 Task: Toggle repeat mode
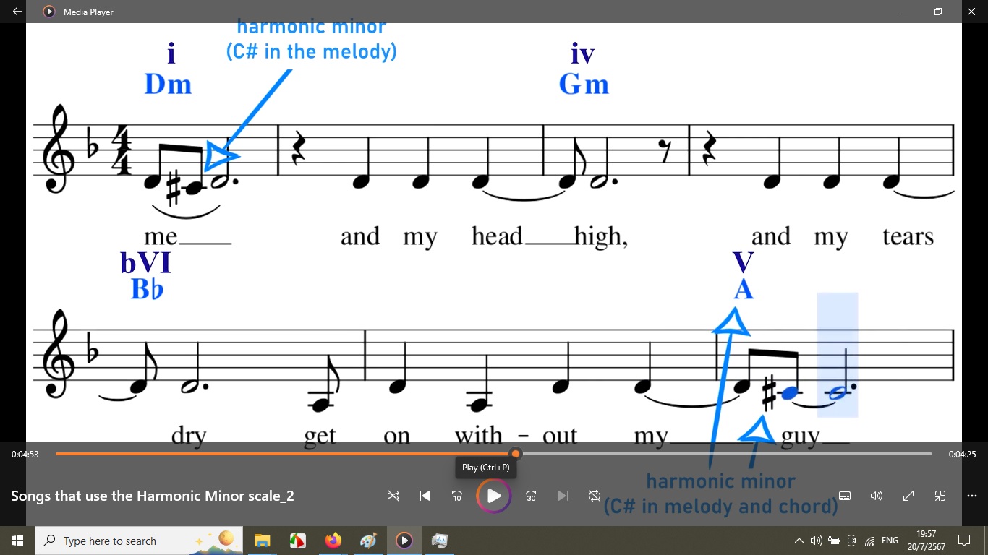coord(595,496)
